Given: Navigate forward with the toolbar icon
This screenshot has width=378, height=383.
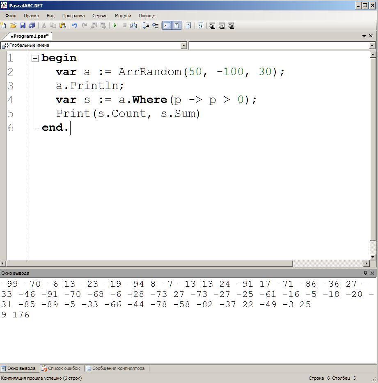Looking at the screenshot, I should click(x=103, y=25).
